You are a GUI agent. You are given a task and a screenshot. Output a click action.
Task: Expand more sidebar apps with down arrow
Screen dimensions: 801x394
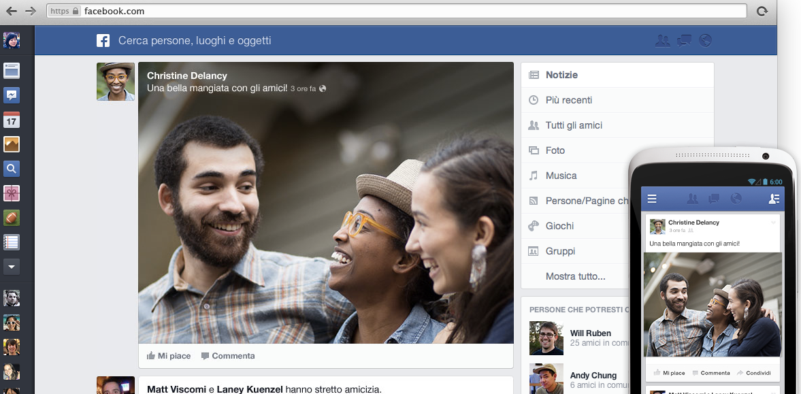(12, 267)
